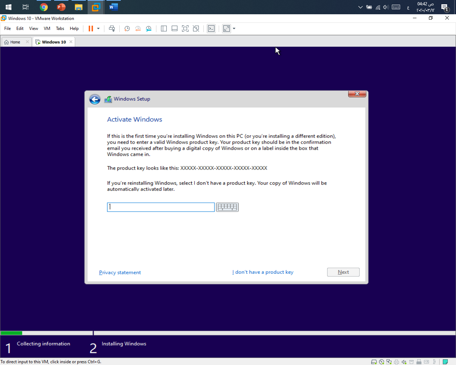Open the Tabs menu
Image resolution: width=456 pixels, height=365 pixels.
pyautogui.click(x=60, y=29)
